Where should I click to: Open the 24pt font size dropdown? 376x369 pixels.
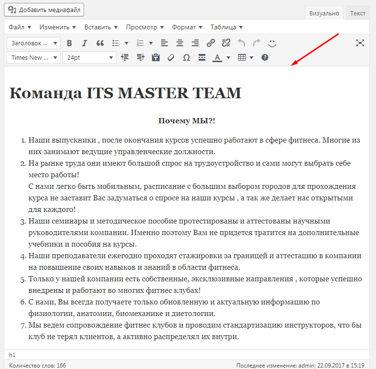pyautogui.click(x=89, y=58)
